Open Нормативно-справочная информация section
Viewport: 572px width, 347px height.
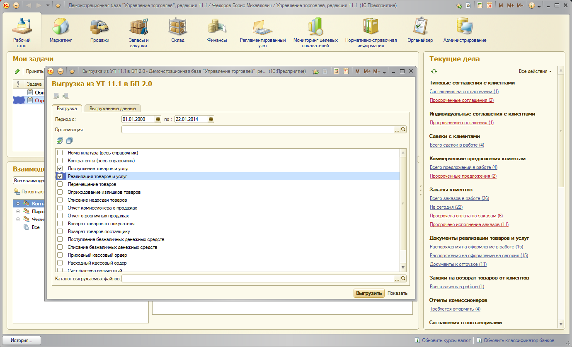(x=371, y=33)
